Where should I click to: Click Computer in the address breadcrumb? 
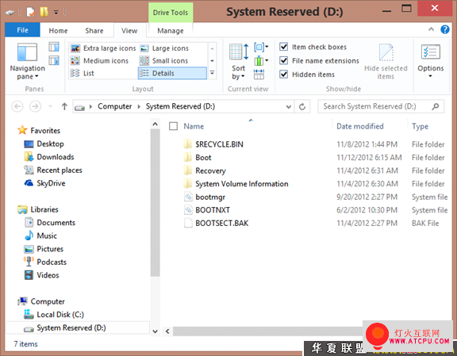tap(114, 106)
